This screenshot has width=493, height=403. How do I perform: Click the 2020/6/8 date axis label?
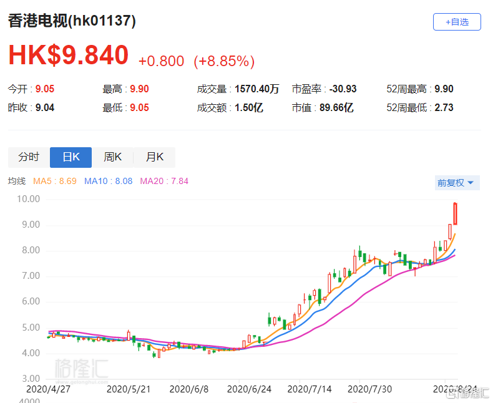point(189,389)
